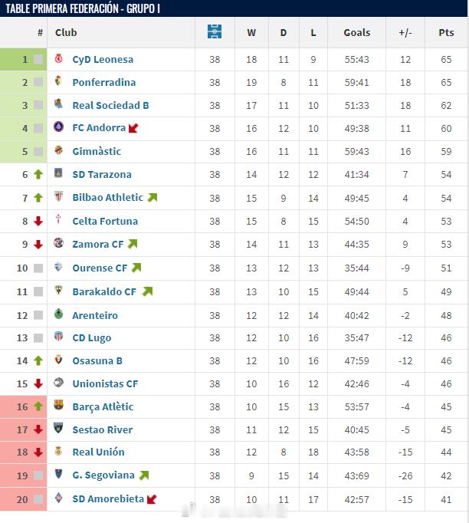Click the Barça Atlètic club crest
Viewport: 469px width, 523px height.
coord(59,405)
